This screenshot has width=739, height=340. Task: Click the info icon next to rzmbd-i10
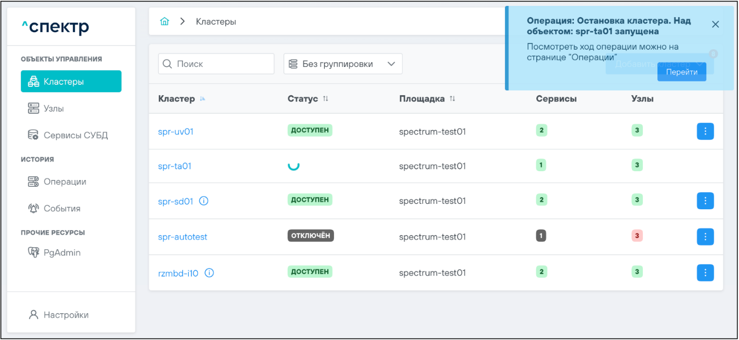[x=209, y=273]
